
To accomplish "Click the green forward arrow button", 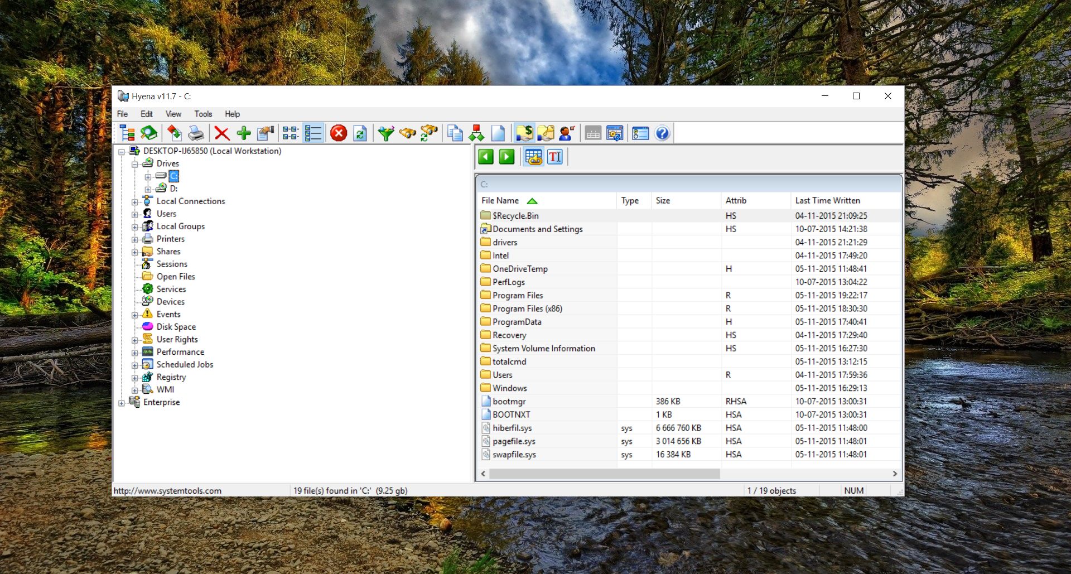I will (506, 157).
